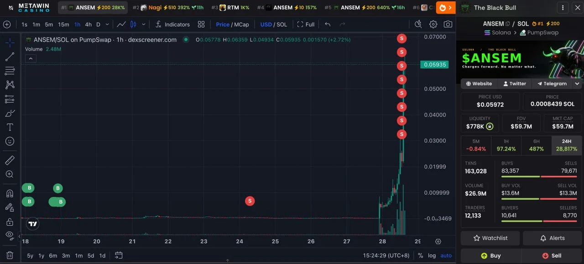Toggle Full screen chart mode
The image size is (584, 264).
(x=306, y=24)
